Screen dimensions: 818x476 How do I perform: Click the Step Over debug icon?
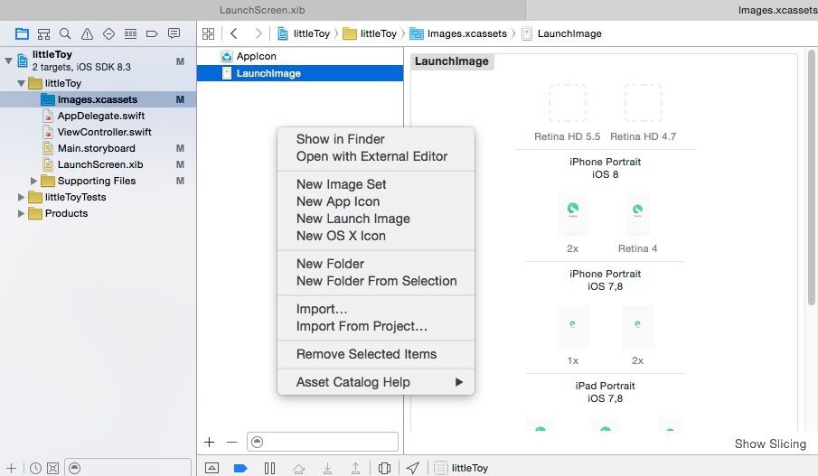tap(299, 468)
